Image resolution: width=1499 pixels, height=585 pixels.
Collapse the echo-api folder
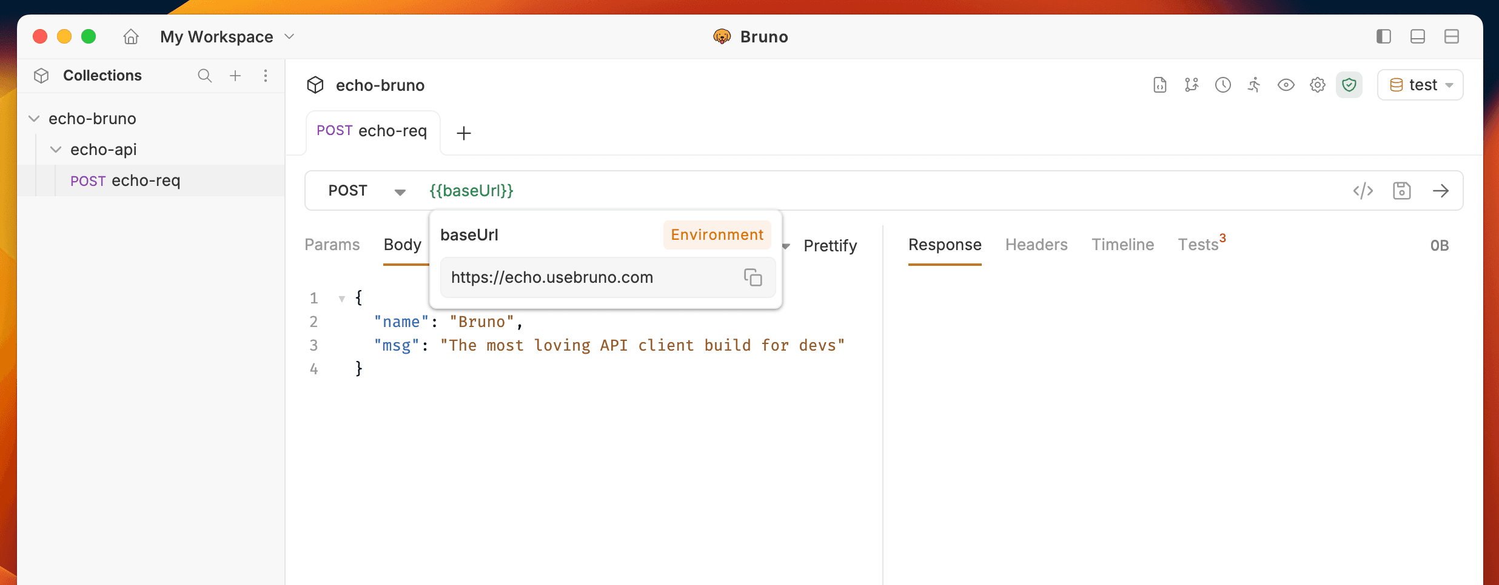(x=56, y=150)
